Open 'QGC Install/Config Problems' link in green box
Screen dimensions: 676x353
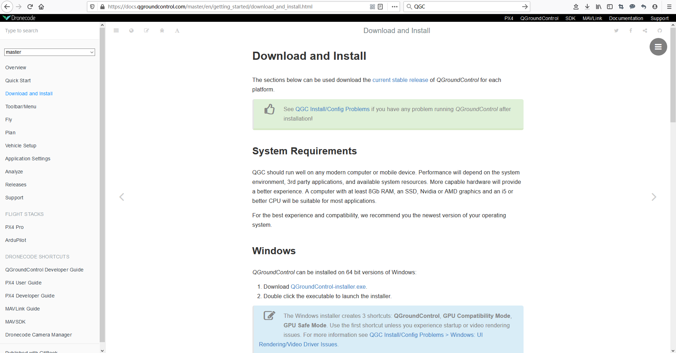click(332, 109)
